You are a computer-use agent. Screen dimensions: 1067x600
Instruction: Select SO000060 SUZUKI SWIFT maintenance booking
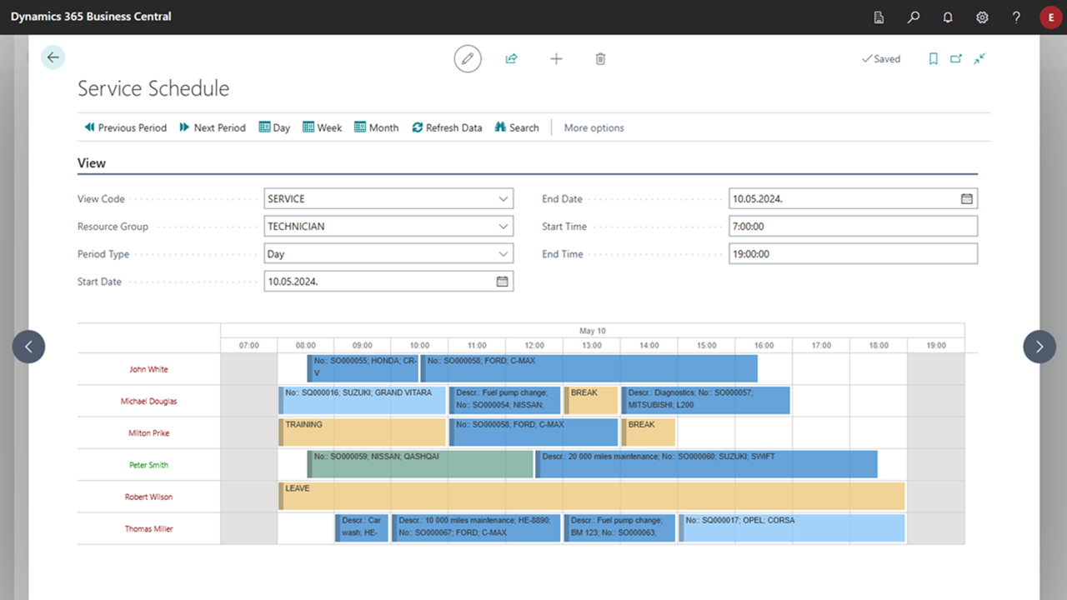(706, 464)
